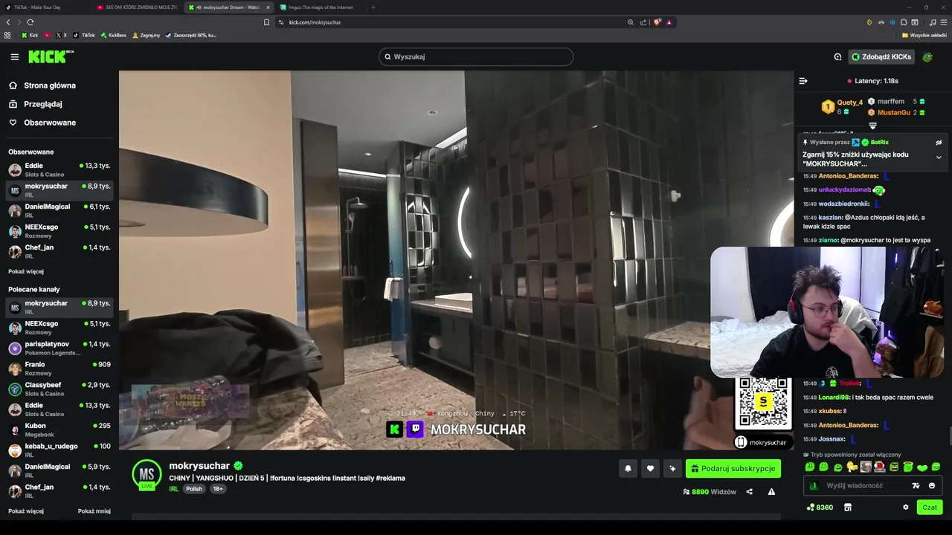Click the KICK logo
This screenshot has height=535, width=952.
coord(51,56)
